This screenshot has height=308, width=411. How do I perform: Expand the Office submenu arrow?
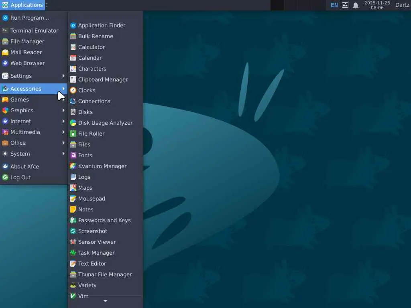63,143
